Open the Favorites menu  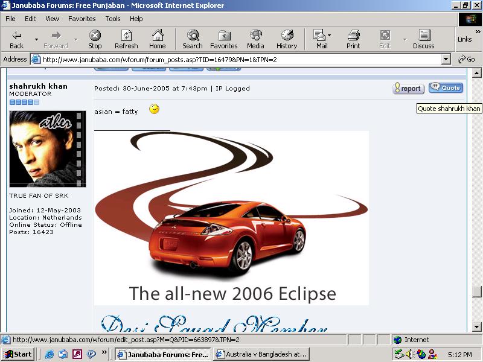pos(82,19)
